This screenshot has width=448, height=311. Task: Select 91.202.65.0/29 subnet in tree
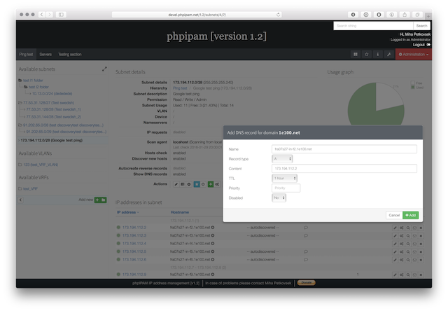[x=66, y=132]
